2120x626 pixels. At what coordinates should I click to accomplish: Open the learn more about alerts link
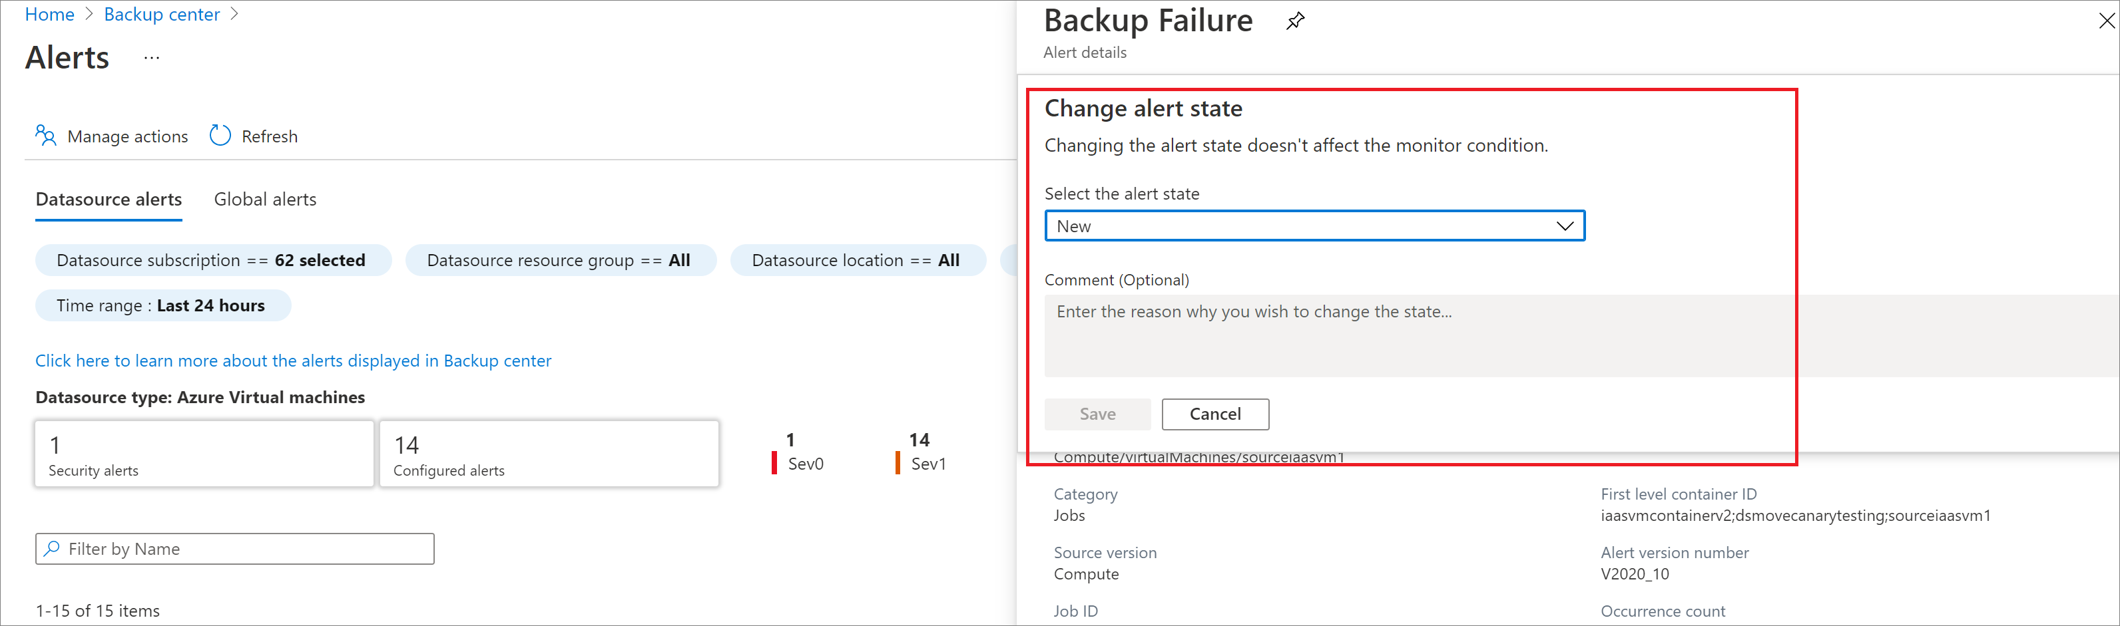(293, 361)
